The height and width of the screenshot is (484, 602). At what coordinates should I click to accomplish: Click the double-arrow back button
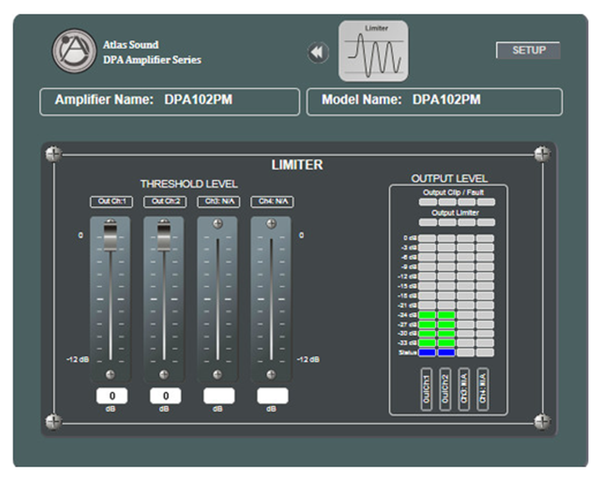(x=318, y=52)
